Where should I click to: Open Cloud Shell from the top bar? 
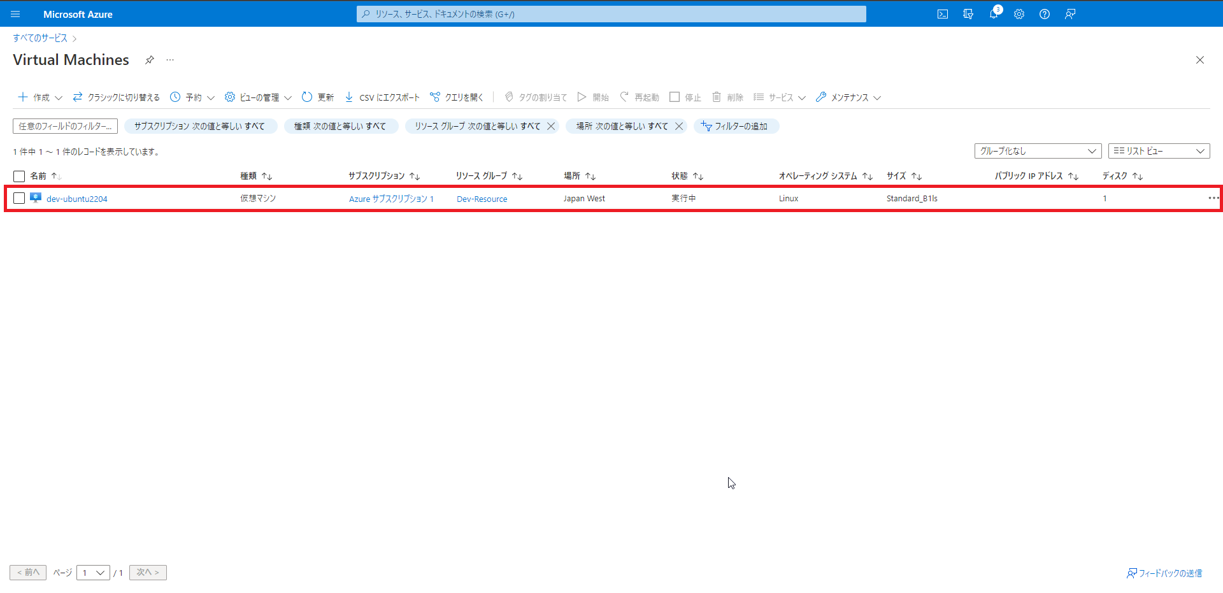943,14
